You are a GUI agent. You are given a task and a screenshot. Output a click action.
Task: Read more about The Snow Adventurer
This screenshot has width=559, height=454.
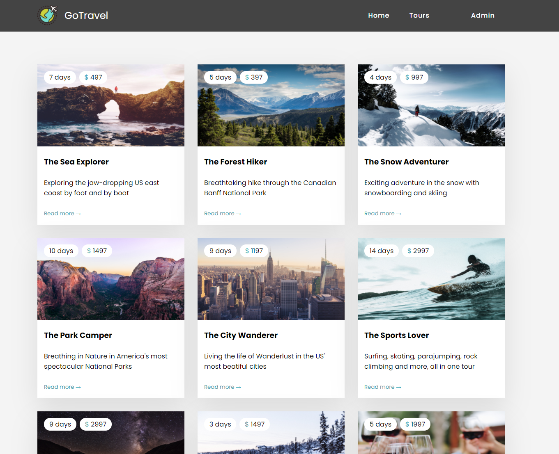383,214
